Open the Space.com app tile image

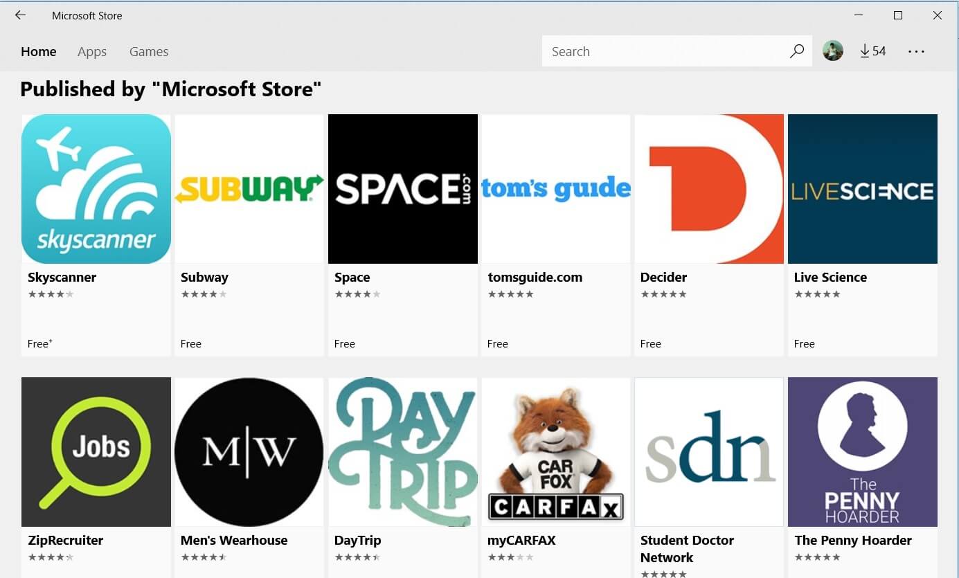pos(403,189)
